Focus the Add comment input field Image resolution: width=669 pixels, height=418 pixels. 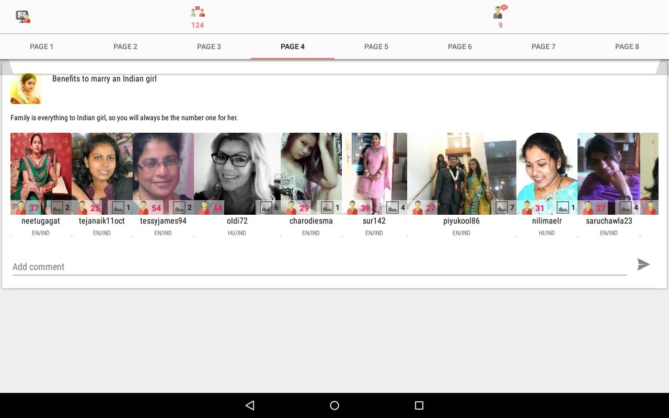click(x=319, y=266)
